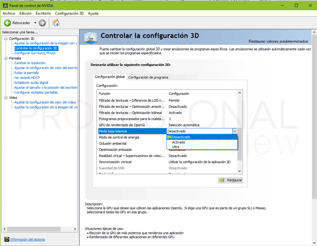Click the main panel scroll down arrow

(x=314, y=243)
